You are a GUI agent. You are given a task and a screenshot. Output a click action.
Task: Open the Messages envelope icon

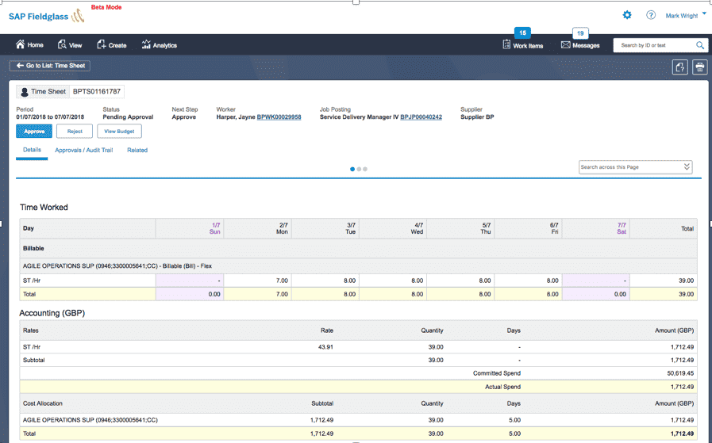point(565,45)
